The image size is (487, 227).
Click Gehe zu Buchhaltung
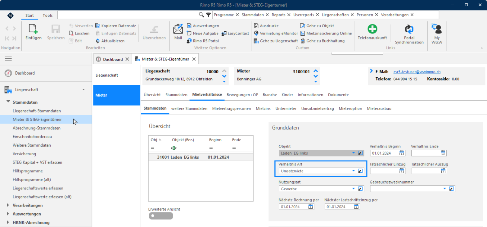[322, 41]
